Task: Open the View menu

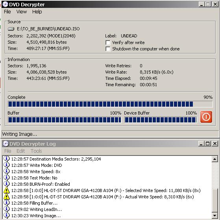Action: click(22, 12)
